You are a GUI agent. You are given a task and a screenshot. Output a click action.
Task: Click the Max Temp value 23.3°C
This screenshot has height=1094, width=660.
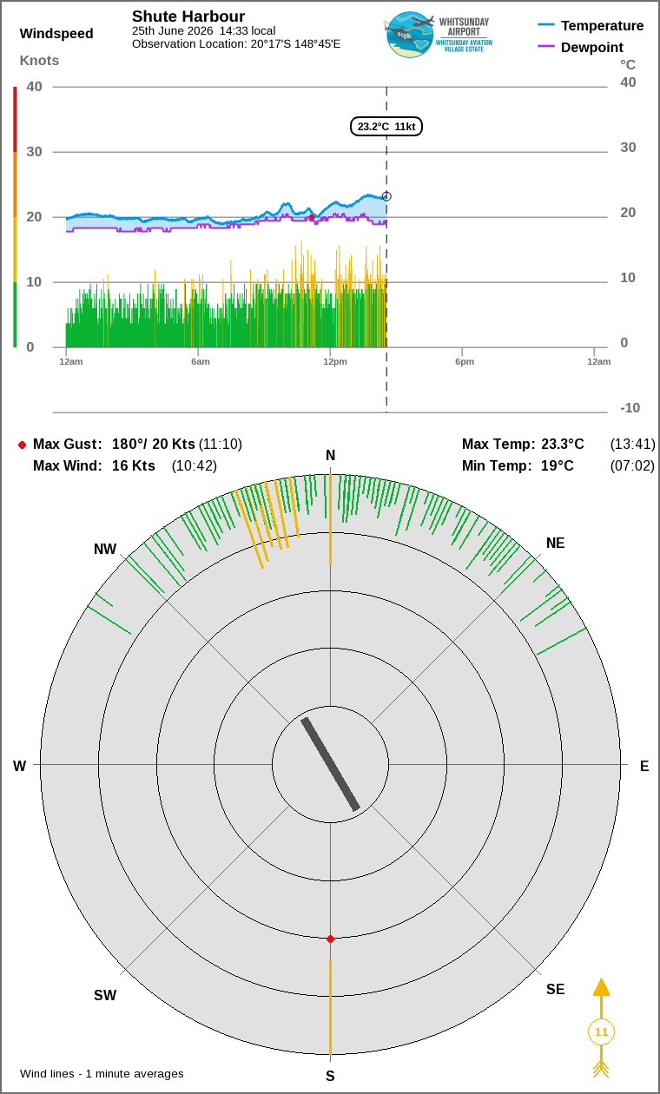(x=563, y=445)
